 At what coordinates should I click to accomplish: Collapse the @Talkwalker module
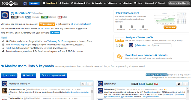point(185,84)
